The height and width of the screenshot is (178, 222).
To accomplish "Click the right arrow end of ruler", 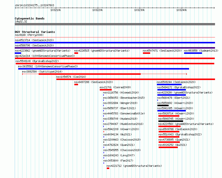I will click(x=214, y=8).
